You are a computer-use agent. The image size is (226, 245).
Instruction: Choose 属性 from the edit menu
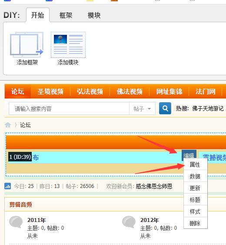pyautogui.click(x=196, y=164)
